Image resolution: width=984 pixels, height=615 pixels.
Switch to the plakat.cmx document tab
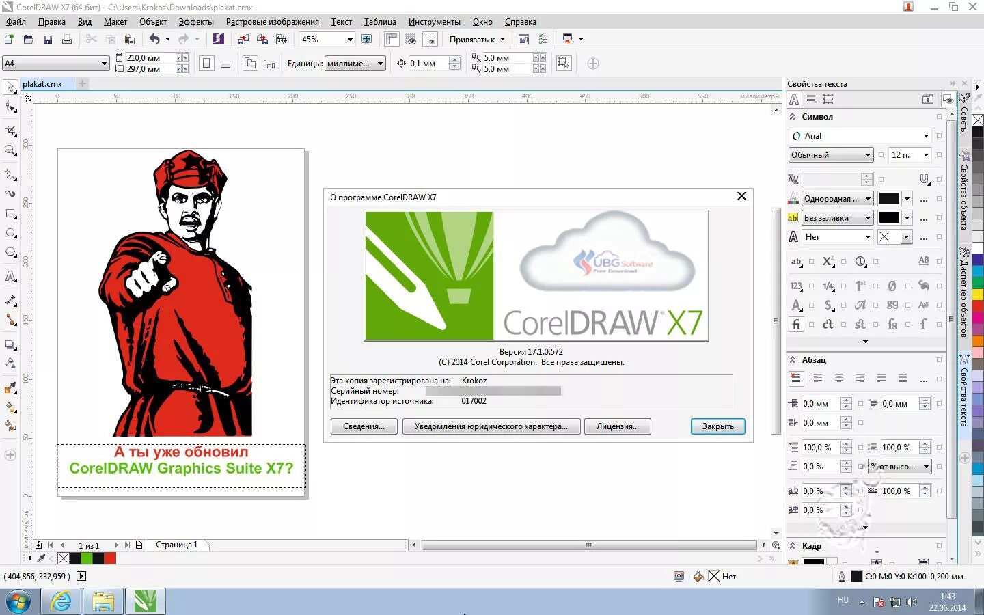[42, 84]
